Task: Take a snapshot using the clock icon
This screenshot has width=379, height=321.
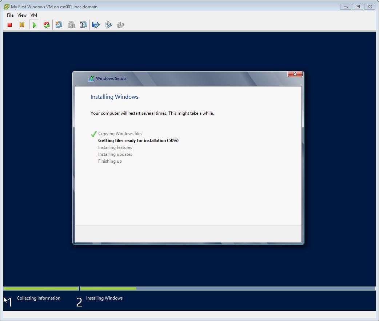Action: (59, 25)
